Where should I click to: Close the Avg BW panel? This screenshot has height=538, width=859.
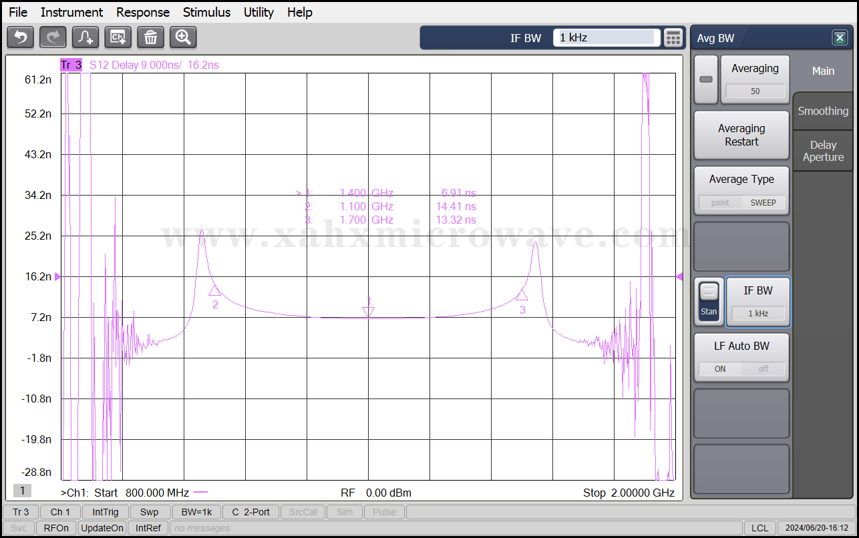pyautogui.click(x=840, y=38)
